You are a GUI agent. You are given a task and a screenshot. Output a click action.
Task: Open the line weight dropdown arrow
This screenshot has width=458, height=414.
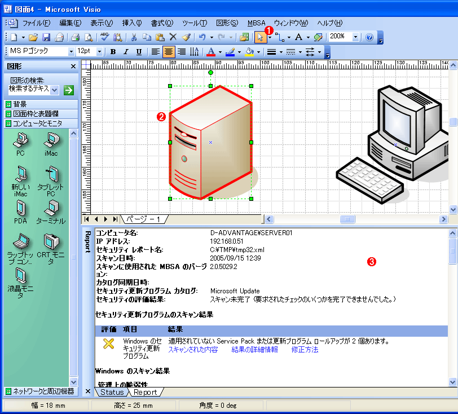tap(281, 52)
